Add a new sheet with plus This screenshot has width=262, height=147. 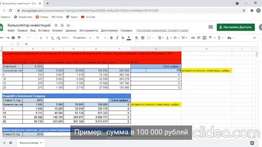(x=5, y=143)
